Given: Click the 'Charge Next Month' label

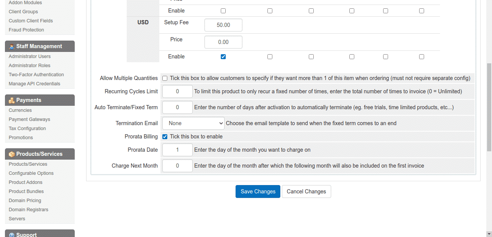Looking at the screenshot, I should click(x=135, y=166).
